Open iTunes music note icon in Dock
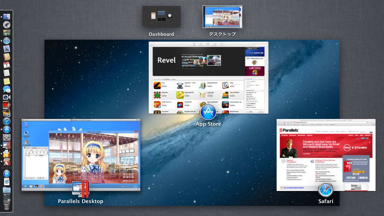 (7, 121)
